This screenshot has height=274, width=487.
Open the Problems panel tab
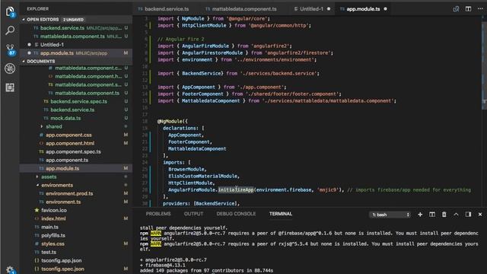(158, 214)
